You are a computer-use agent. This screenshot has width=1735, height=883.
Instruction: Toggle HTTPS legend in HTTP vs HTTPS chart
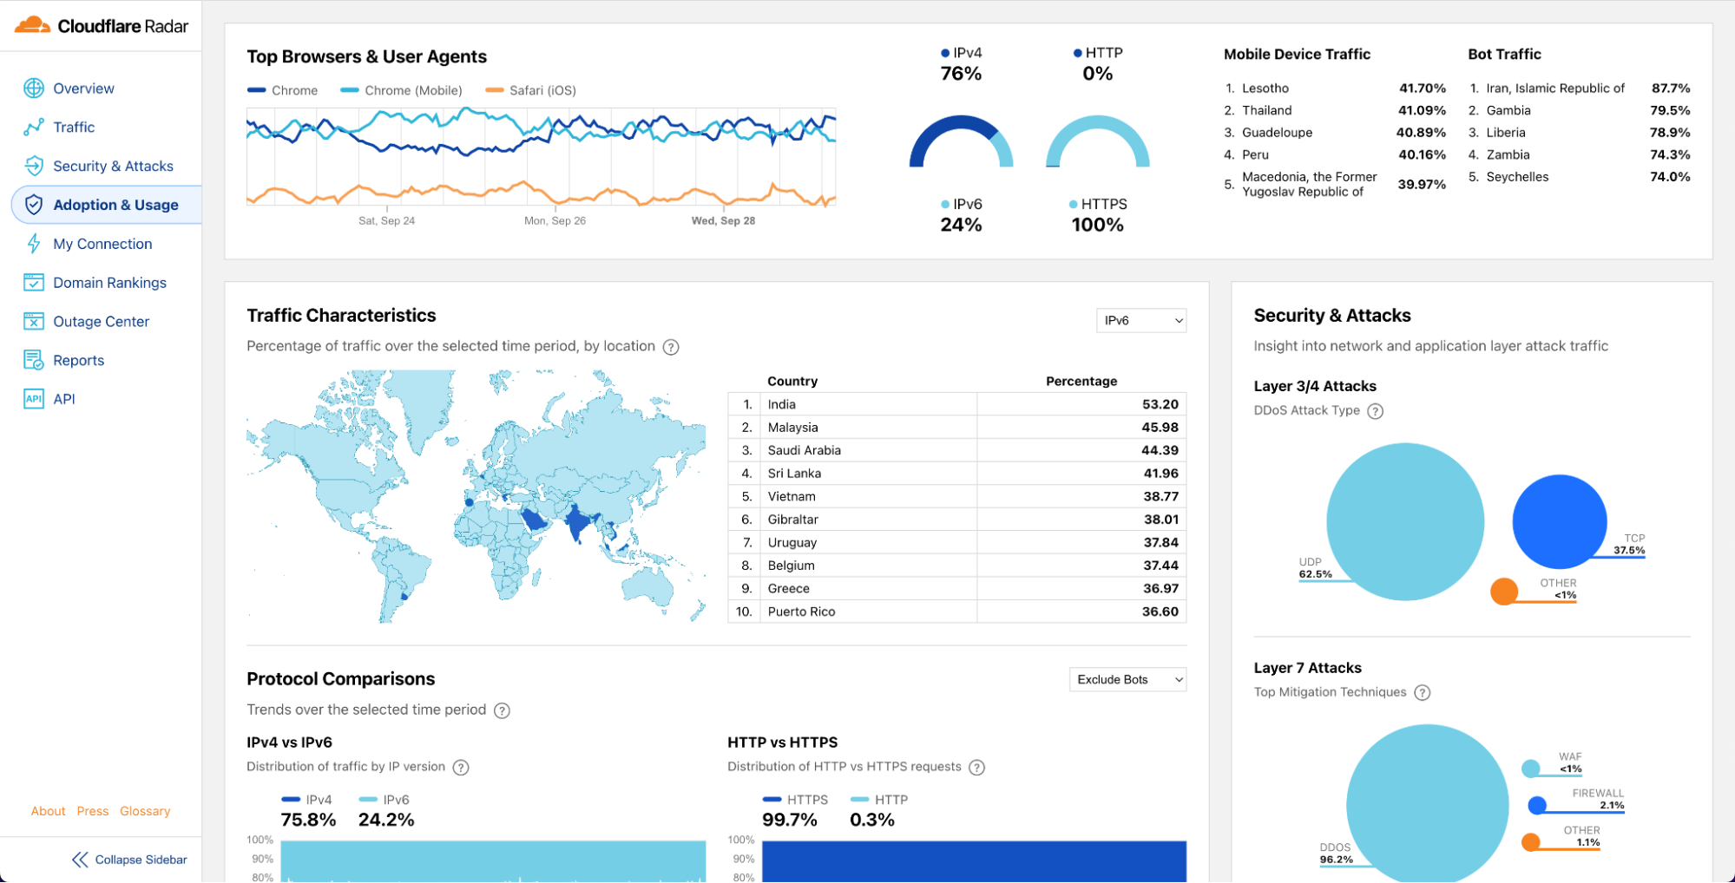click(x=795, y=800)
